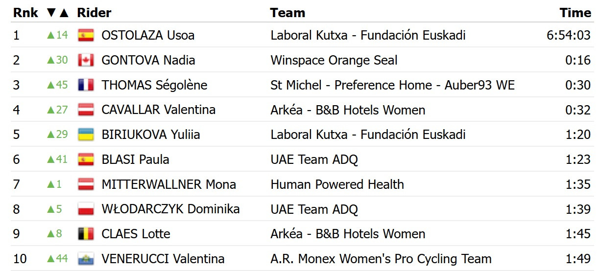The height and width of the screenshot is (271, 598).
Task: Open rider profile CAVALLAR Valentina
Action: (x=159, y=110)
